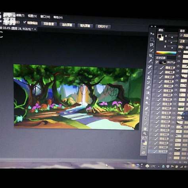
Task: Open the 视图(V) menu
Action: [x=32, y=16]
